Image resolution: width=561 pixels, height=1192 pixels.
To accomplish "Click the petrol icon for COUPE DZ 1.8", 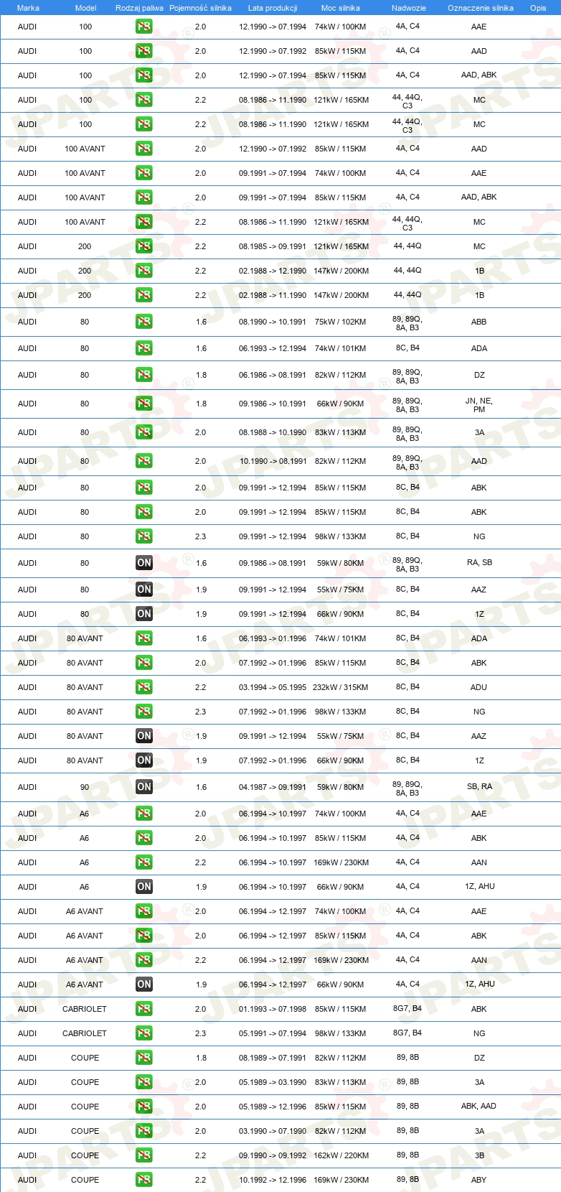I will point(144,1058).
